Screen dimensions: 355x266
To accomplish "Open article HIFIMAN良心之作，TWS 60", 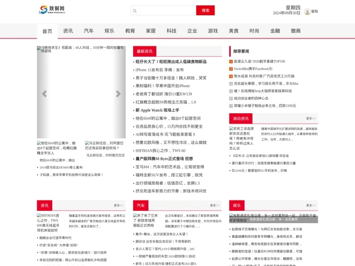I will (160, 151).
